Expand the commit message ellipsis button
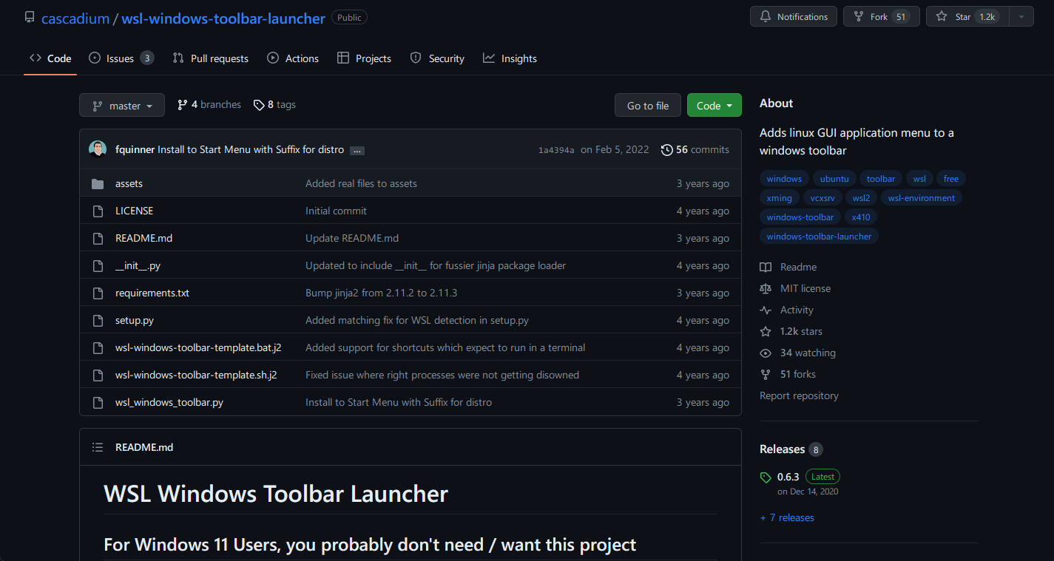 357,150
